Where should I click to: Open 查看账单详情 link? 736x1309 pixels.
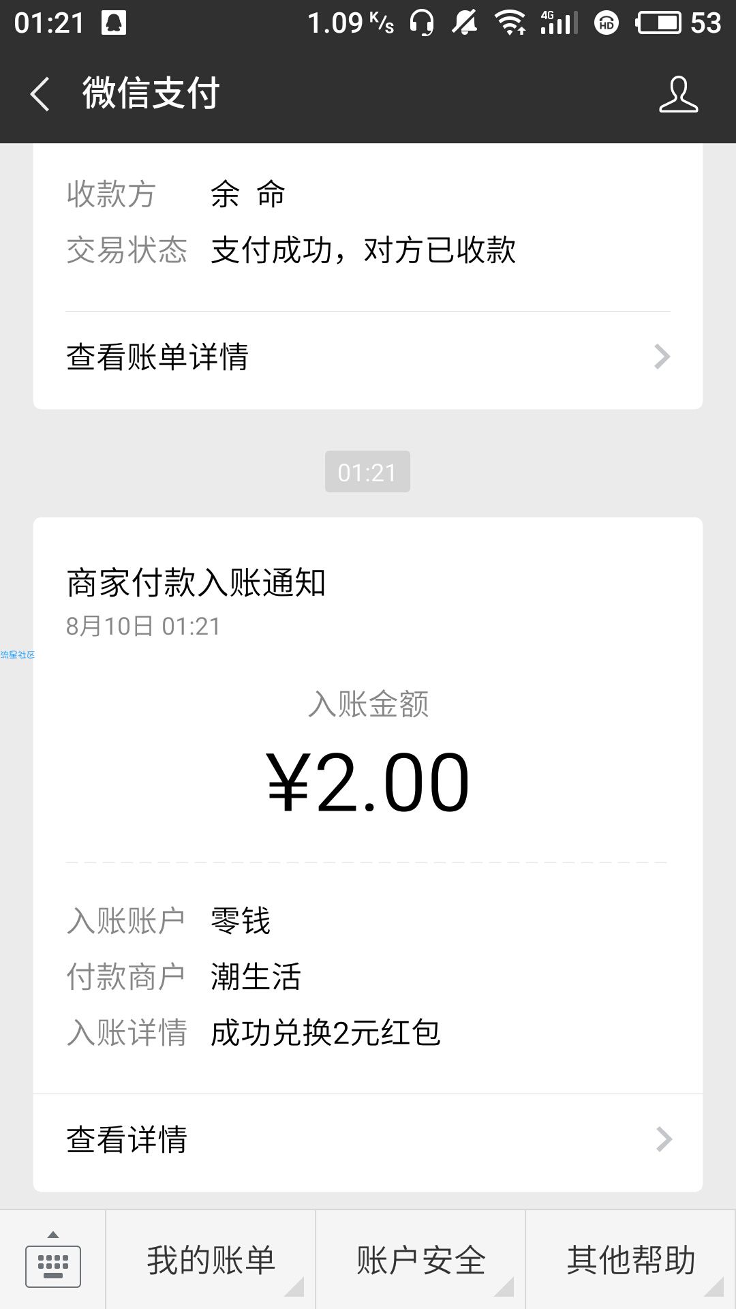[368, 357]
